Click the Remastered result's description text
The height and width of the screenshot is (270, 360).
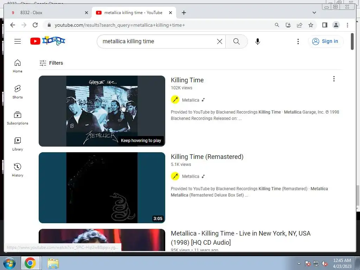tap(249, 192)
